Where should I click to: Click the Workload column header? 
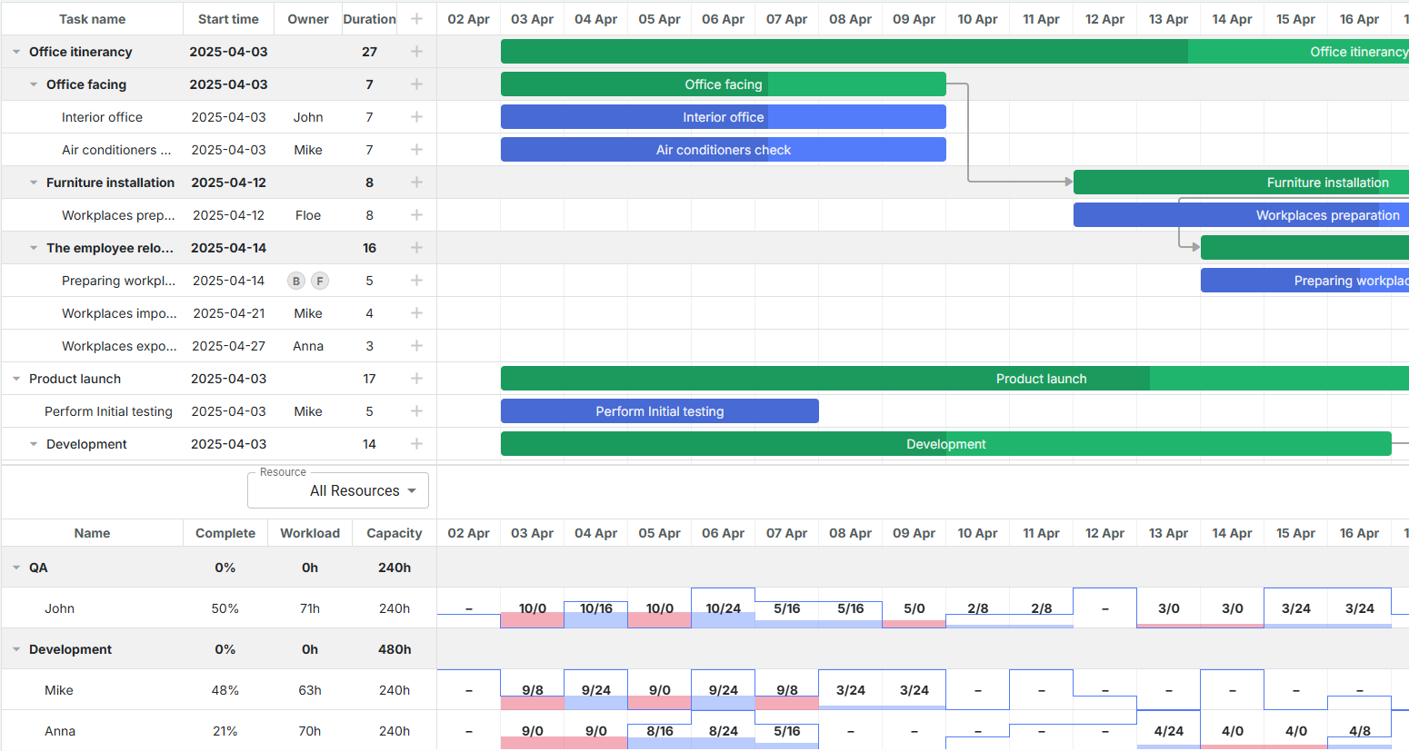point(310,533)
